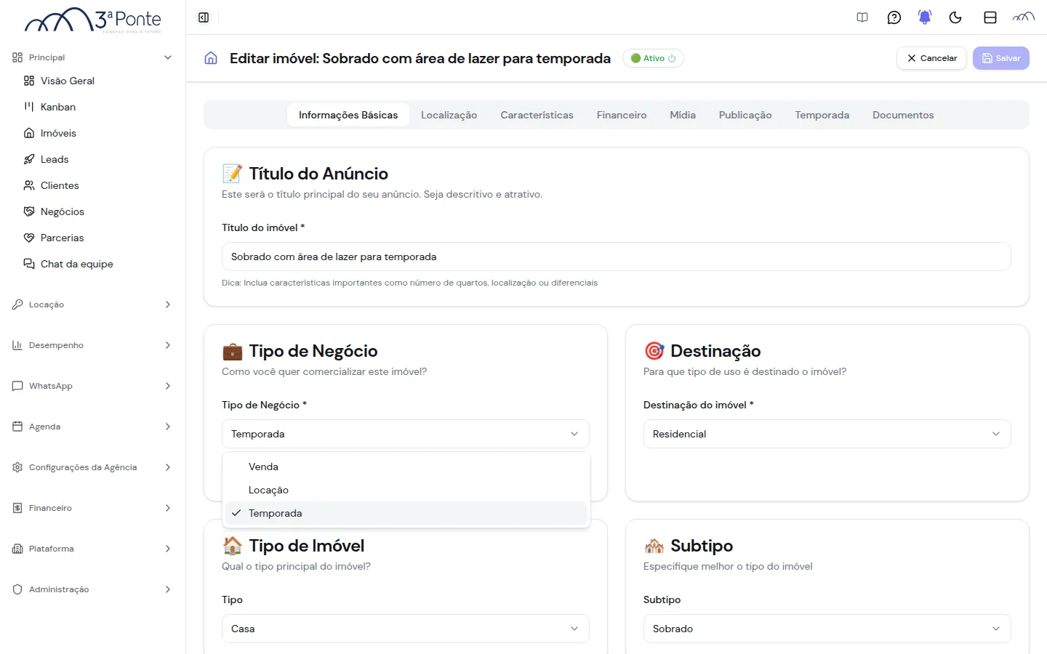This screenshot has height=654, width=1047.
Task: Expand the Agenda sidebar section
Action: [x=92, y=427]
